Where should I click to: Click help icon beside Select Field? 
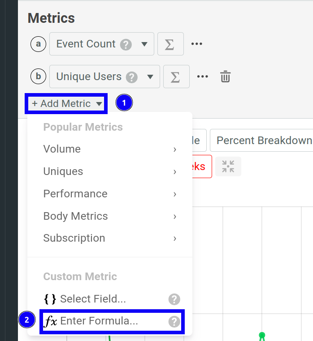174,299
